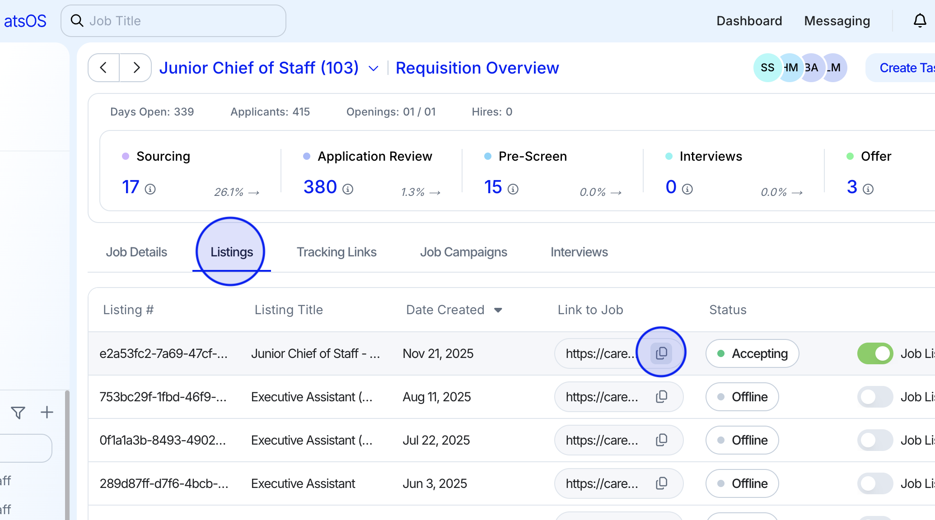Click the sidebar plus add icon
Viewport: 935px width, 520px height.
pos(47,412)
